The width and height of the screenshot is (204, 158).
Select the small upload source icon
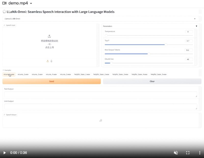point(48,61)
